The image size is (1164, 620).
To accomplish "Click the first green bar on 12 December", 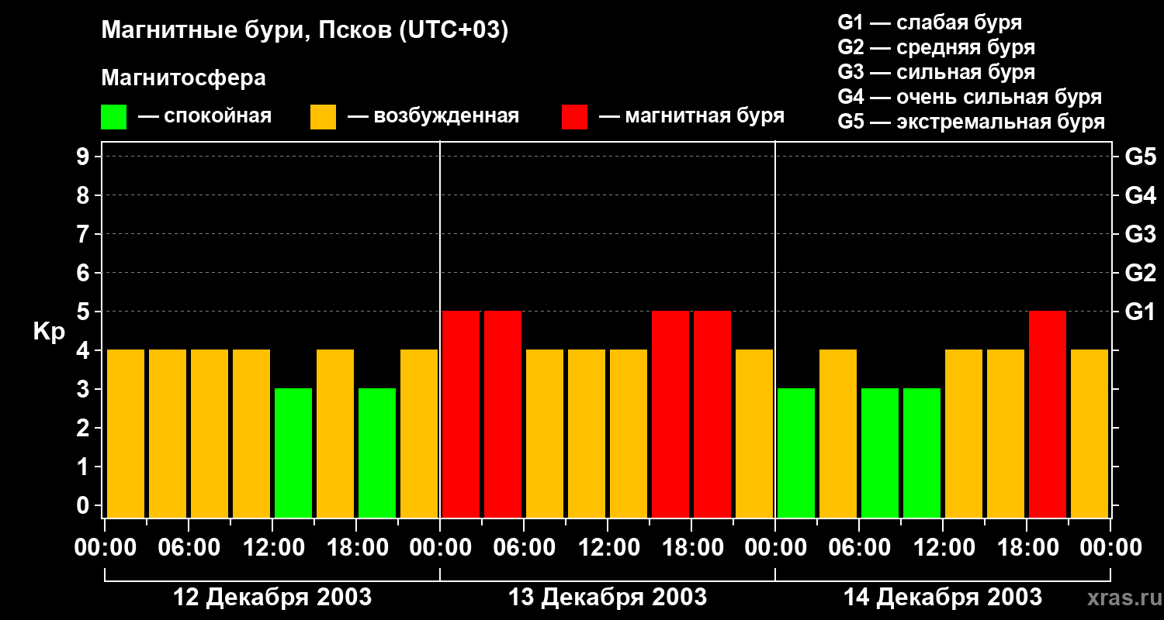I will [293, 453].
